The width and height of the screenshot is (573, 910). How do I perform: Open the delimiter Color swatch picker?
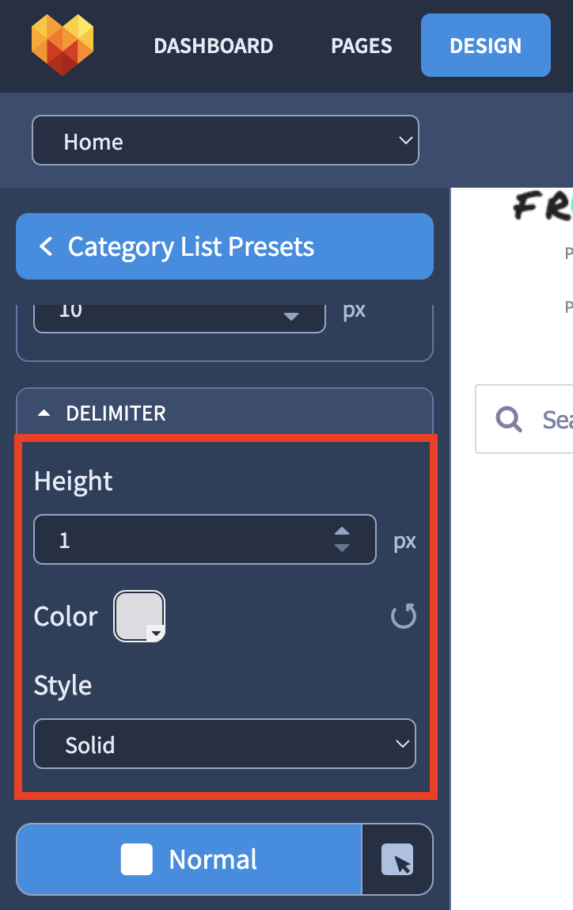point(139,615)
